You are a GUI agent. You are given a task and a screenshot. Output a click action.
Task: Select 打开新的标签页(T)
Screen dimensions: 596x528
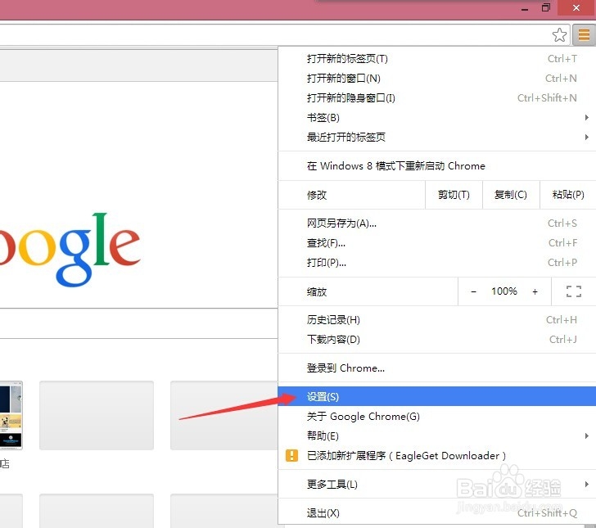437,59
